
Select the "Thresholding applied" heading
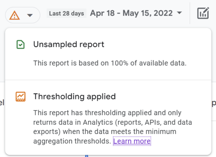tap(74, 96)
